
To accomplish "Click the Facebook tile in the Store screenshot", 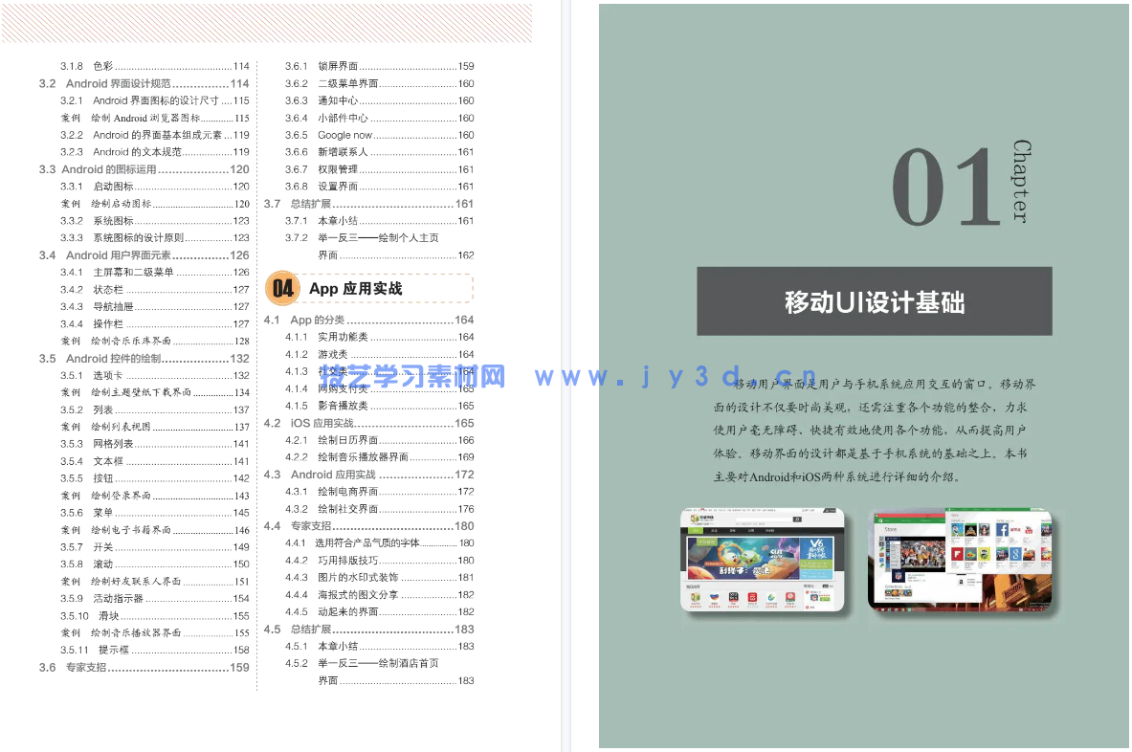I will click(1003, 530).
